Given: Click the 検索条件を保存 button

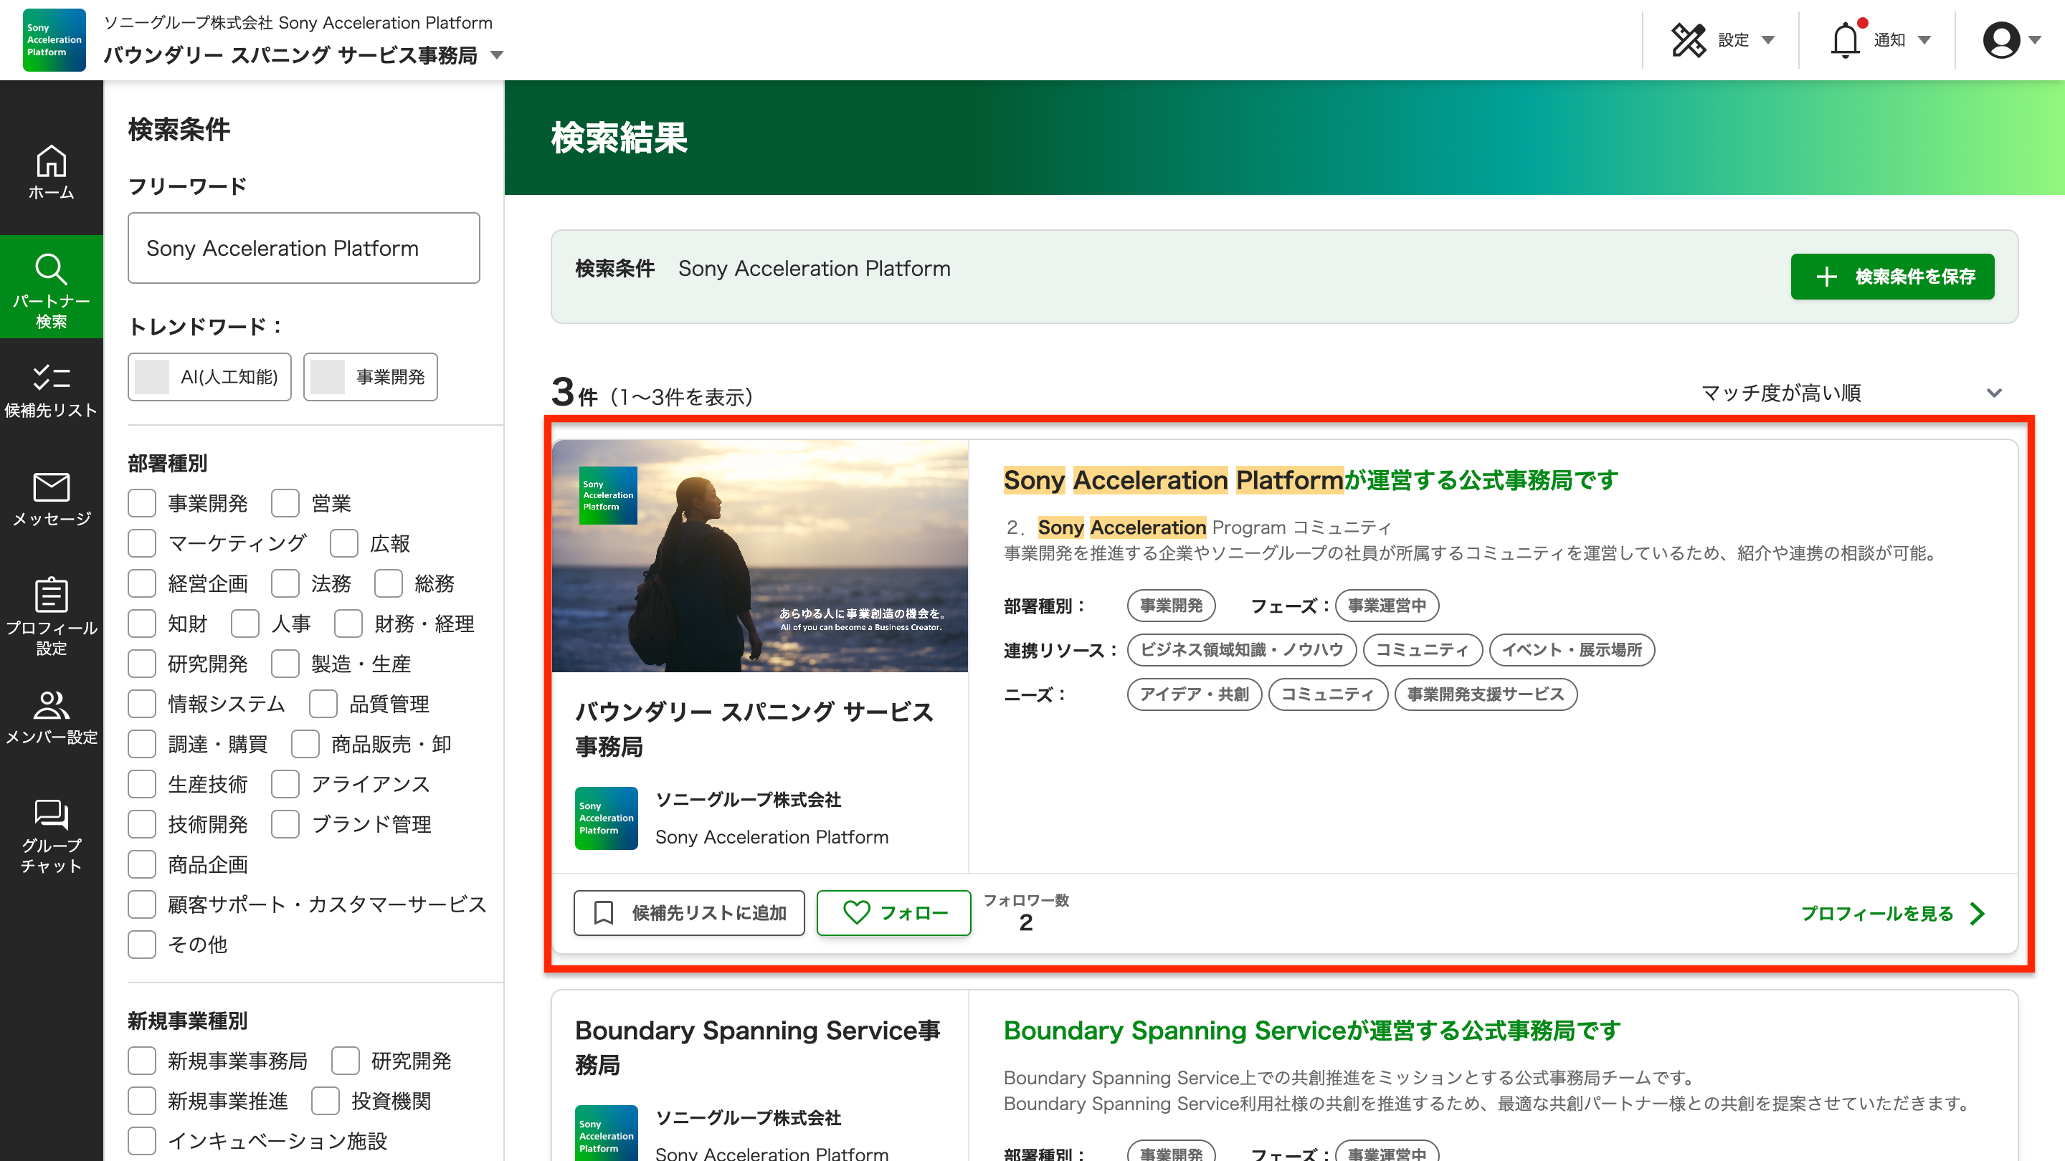Looking at the screenshot, I should 1892,277.
